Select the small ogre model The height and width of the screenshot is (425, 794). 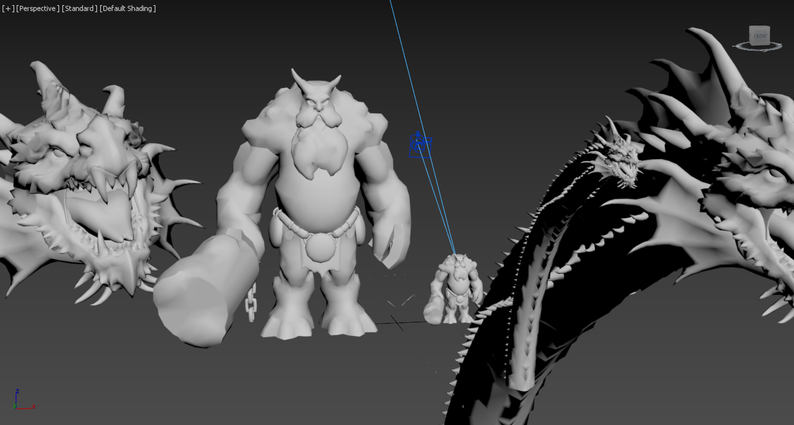pyautogui.click(x=456, y=288)
